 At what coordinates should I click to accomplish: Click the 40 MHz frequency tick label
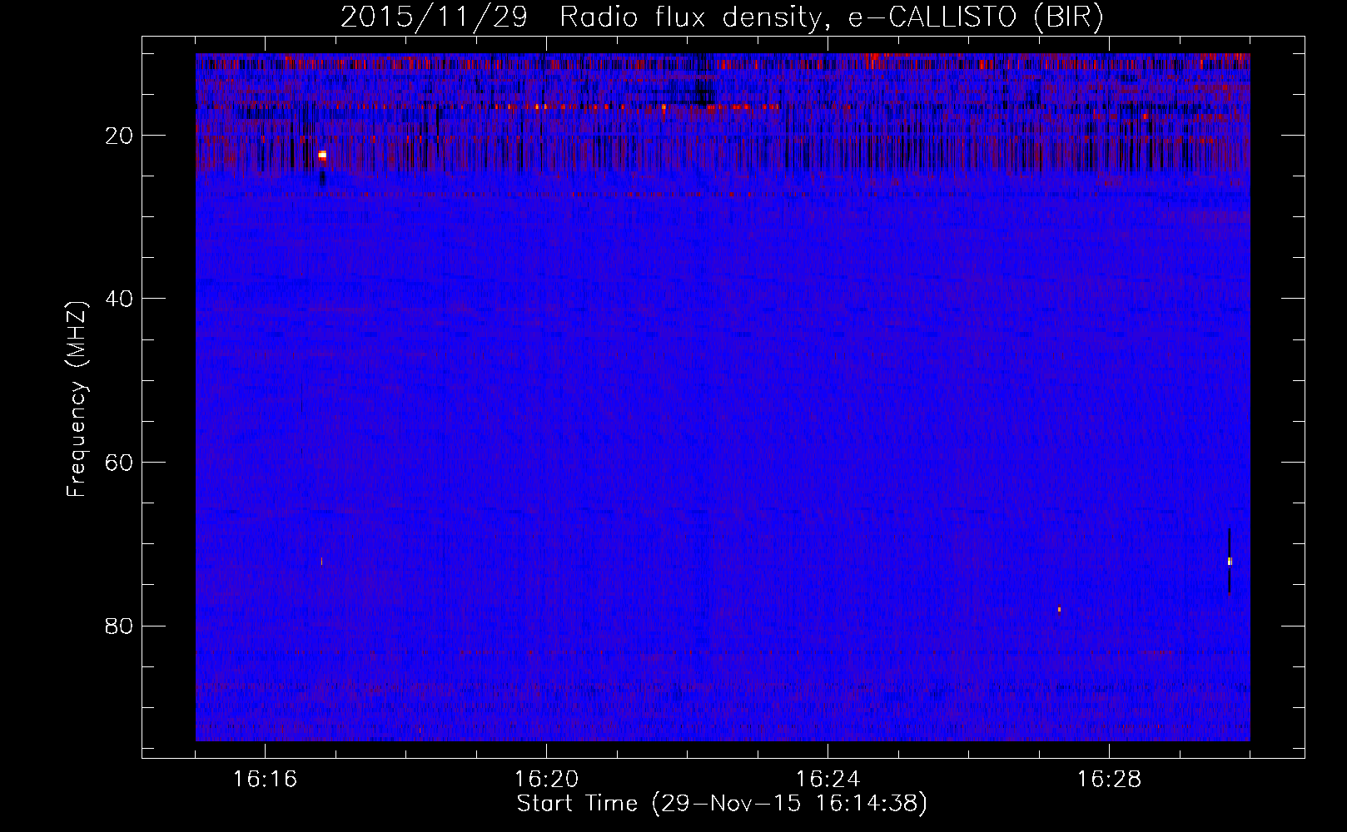tap(120, 299)
